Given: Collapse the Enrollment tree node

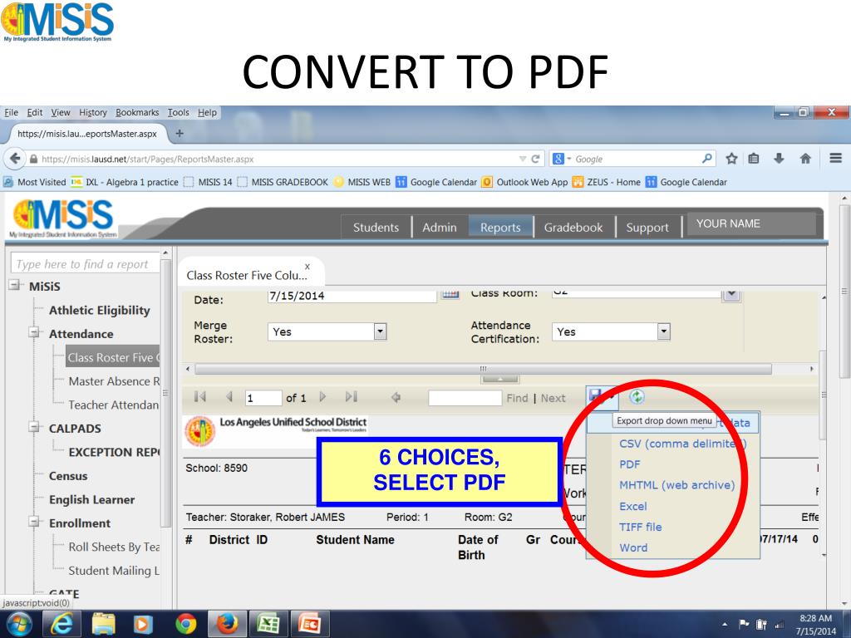Looking at the screenshot, I should pos(35,522).
